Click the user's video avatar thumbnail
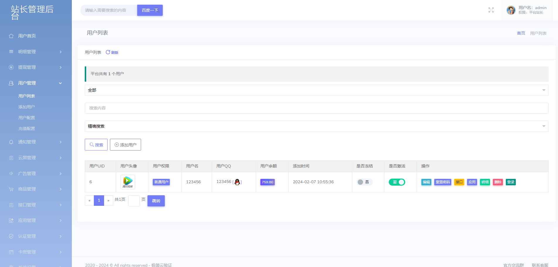 pos(128,182)
